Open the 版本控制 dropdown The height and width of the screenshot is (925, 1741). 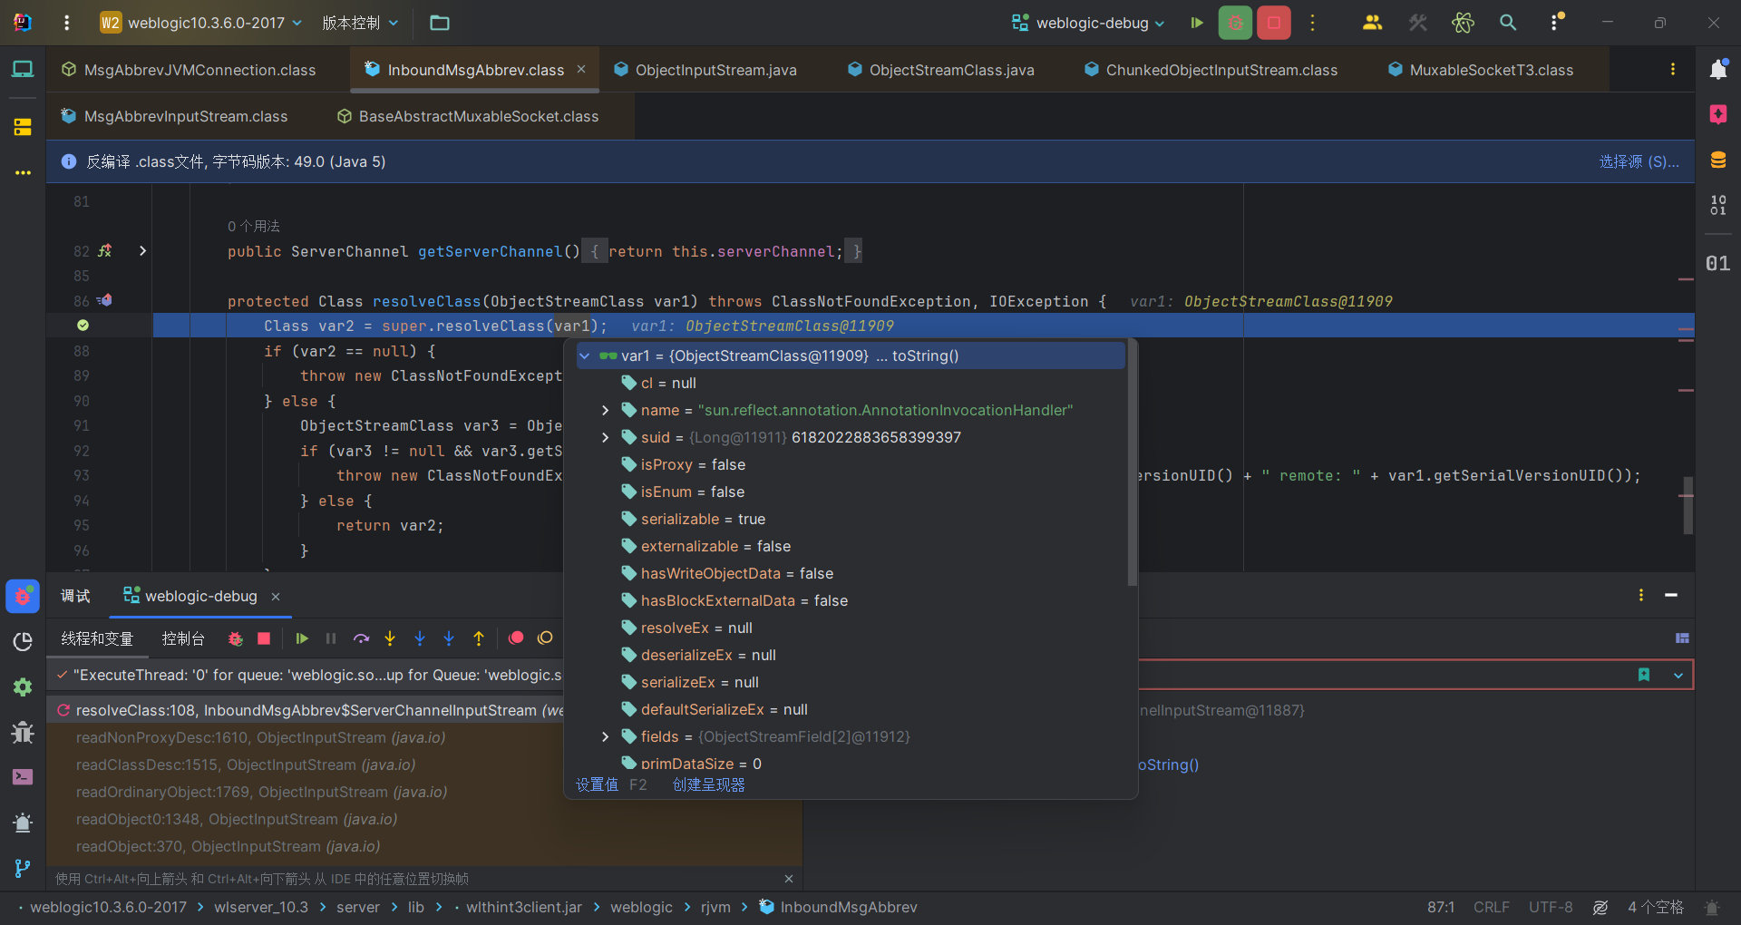tap(360, 23)
